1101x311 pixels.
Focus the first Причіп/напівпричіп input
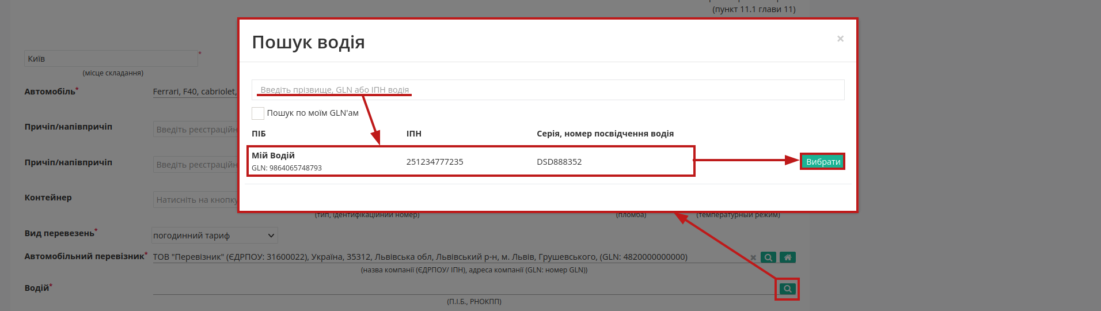click(196, 130)
